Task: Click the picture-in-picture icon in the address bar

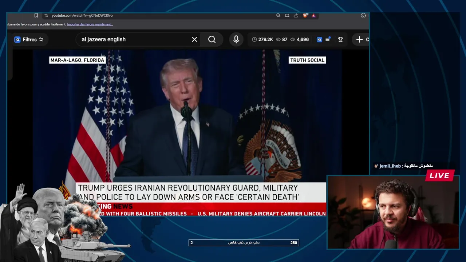Action: click(287, 15)
